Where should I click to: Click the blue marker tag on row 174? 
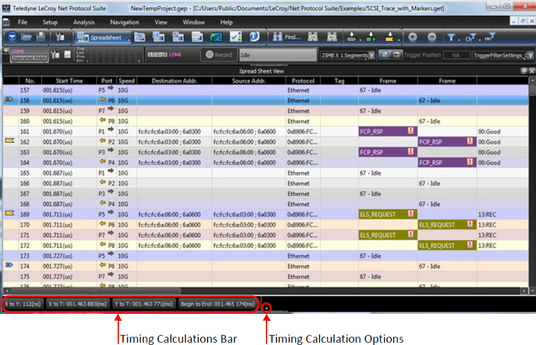coord(9,264)
